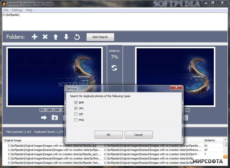Click the Files scanned: 3,163 status text
This screenshot has height=168, width=230.
(x=19, y=132)
